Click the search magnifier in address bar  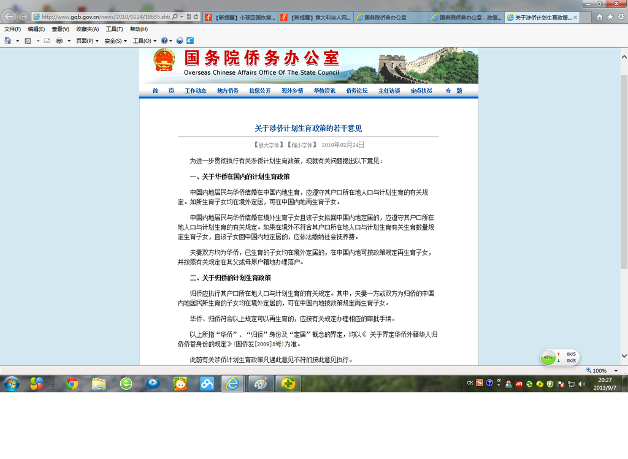coord(175,17)
